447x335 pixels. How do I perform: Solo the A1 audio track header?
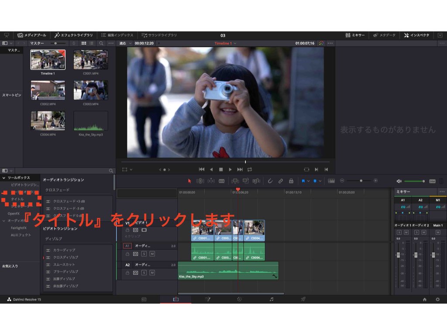coord(144,254)
